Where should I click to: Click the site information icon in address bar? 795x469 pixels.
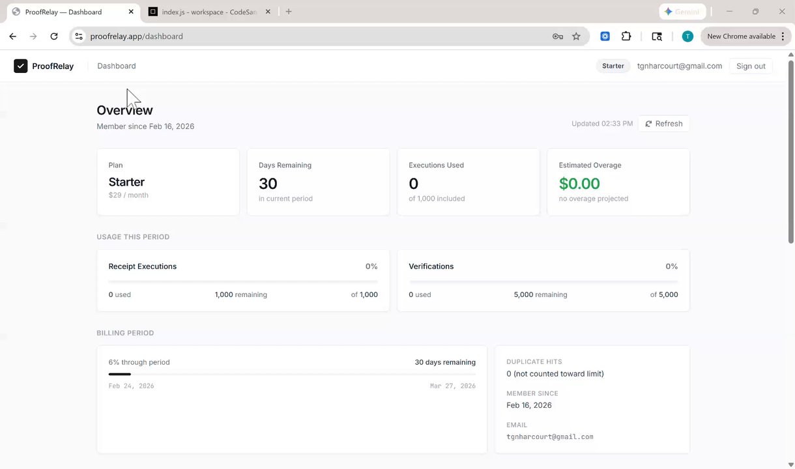click(79, 36)
